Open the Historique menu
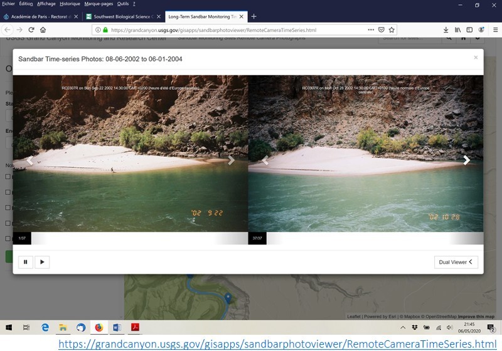502x351 pixels. (70, 4)
